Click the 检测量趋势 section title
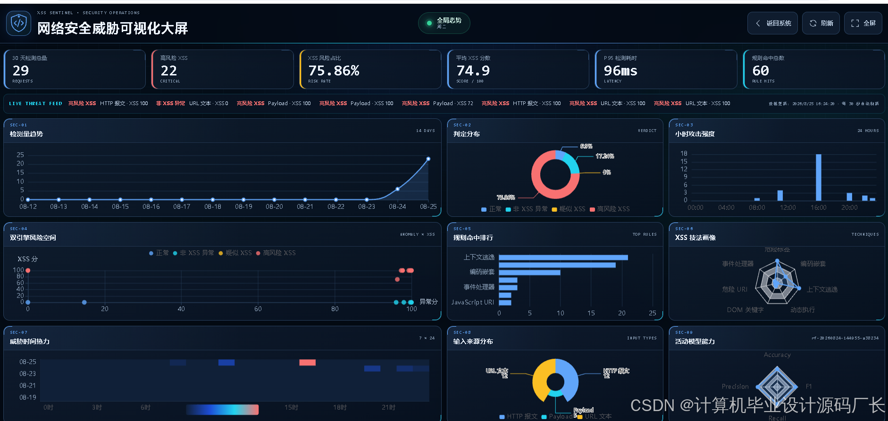 [x=26, y=134]
